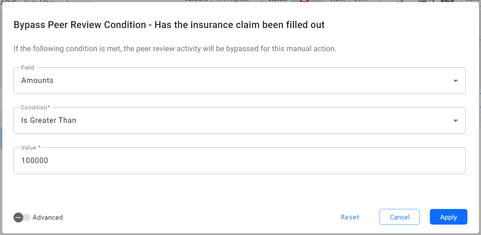Click the Amounts text in the Field box

point(37,81)
